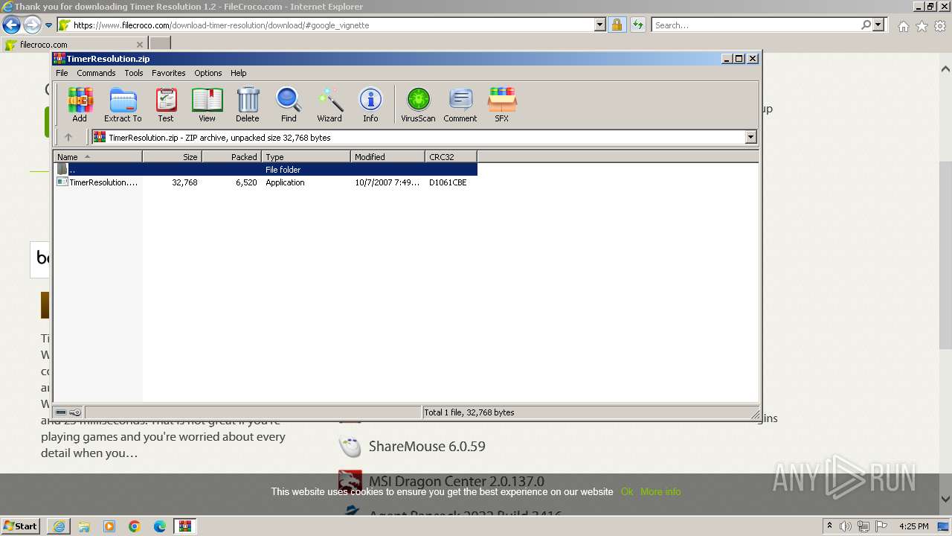Viewport: 952px width, 536px height.
Task: Sort files by Packed column
Action: click(x=231, y=156)
